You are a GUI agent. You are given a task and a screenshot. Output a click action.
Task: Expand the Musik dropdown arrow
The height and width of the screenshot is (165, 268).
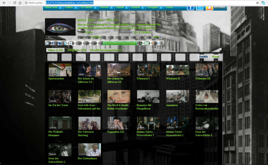pyautogui.click(x=126, y=8)
